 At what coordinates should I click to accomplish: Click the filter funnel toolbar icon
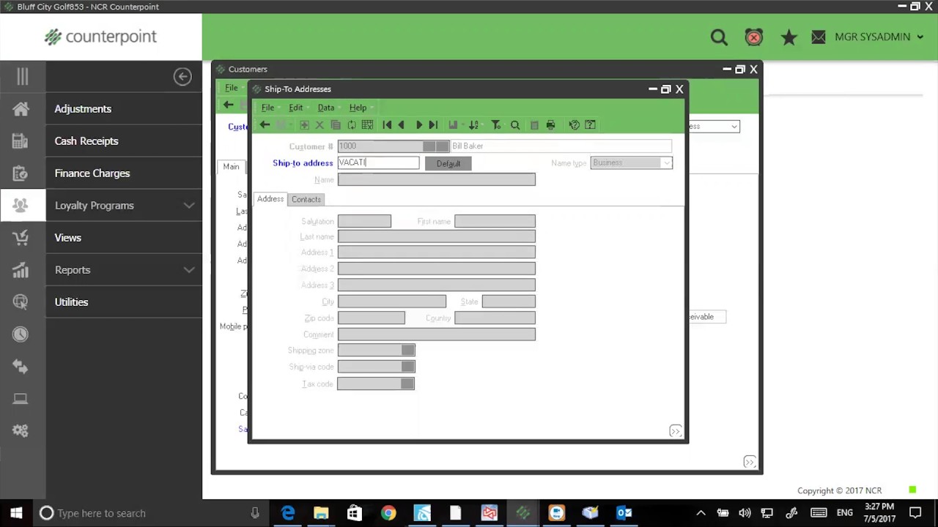click(x=496, y=125)
